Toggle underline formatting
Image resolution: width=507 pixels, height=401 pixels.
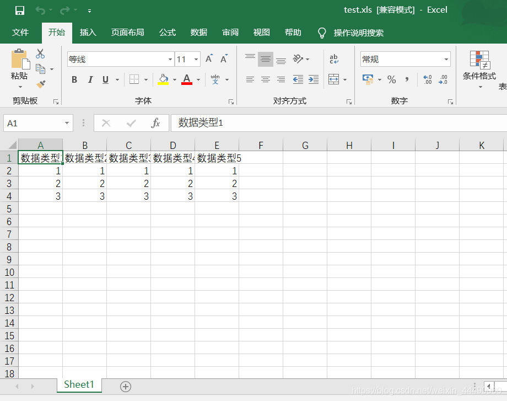click(104, 79)
